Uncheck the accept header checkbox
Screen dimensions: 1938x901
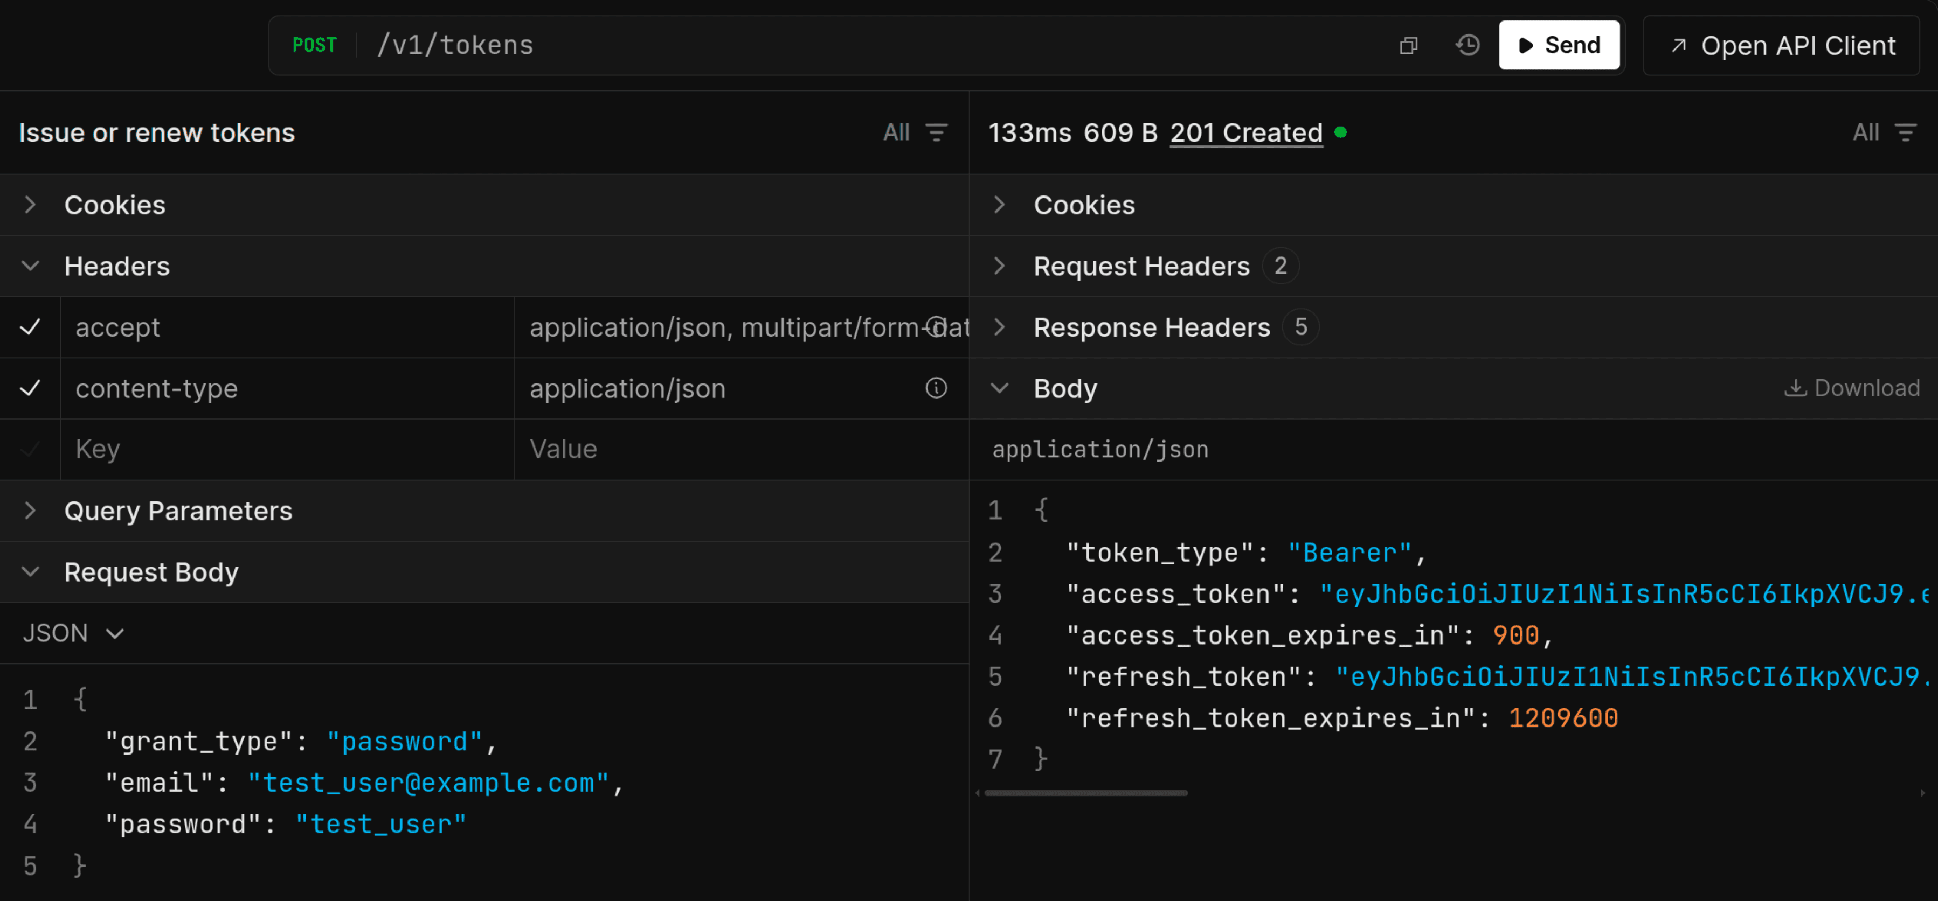click(x=30, y=327)
